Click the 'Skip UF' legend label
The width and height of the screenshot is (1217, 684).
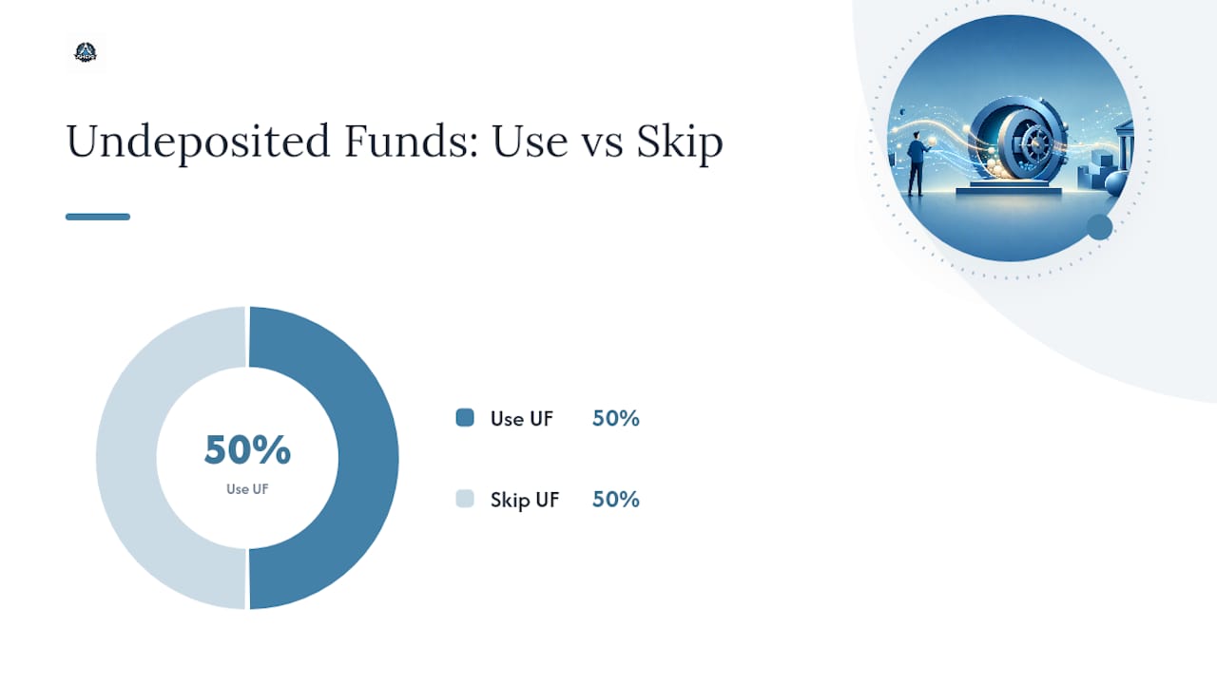(x=525, y=500)
